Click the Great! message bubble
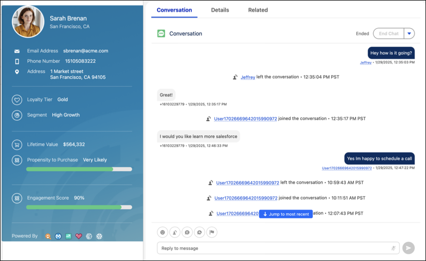 click(x=166, y=95)
